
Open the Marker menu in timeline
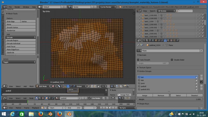pos(18,108)
